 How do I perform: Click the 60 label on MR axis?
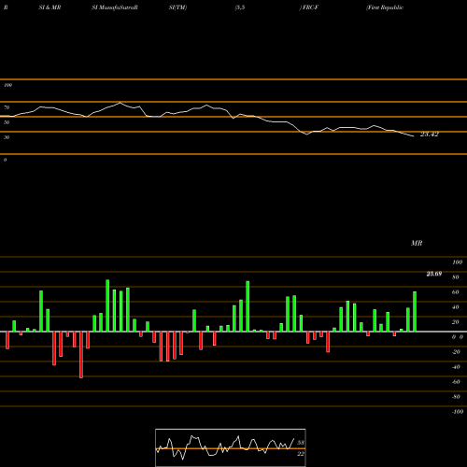[456, 292]
